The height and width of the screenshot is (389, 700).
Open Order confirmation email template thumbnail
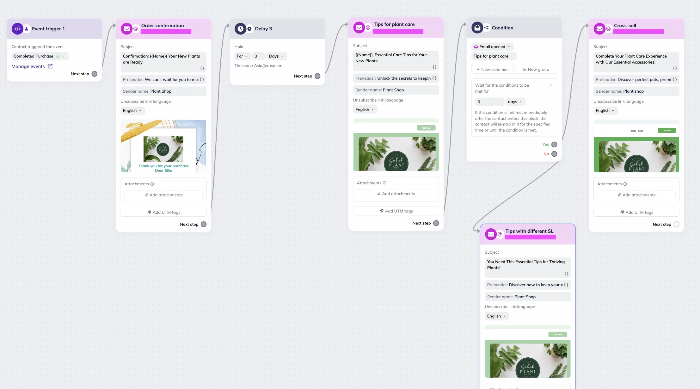coord(163,146)
